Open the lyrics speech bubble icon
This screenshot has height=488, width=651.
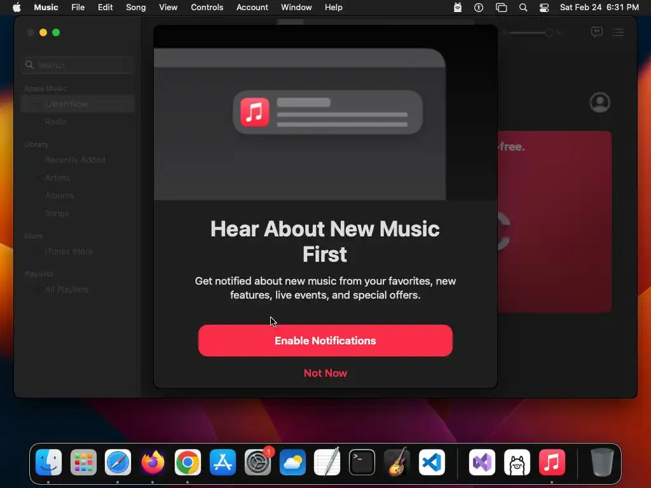[x=596, y=32]
